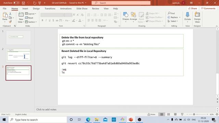The width and height of the screenshot is (219, 123).
Task: Click the Copy icon
Action: pos(10,18)
